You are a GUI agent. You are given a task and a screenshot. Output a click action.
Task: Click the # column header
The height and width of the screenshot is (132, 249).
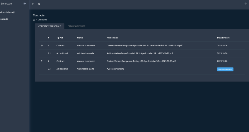point(49,38)
